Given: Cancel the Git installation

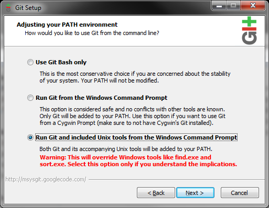Looking at the screenshot, I should point(240,193).
